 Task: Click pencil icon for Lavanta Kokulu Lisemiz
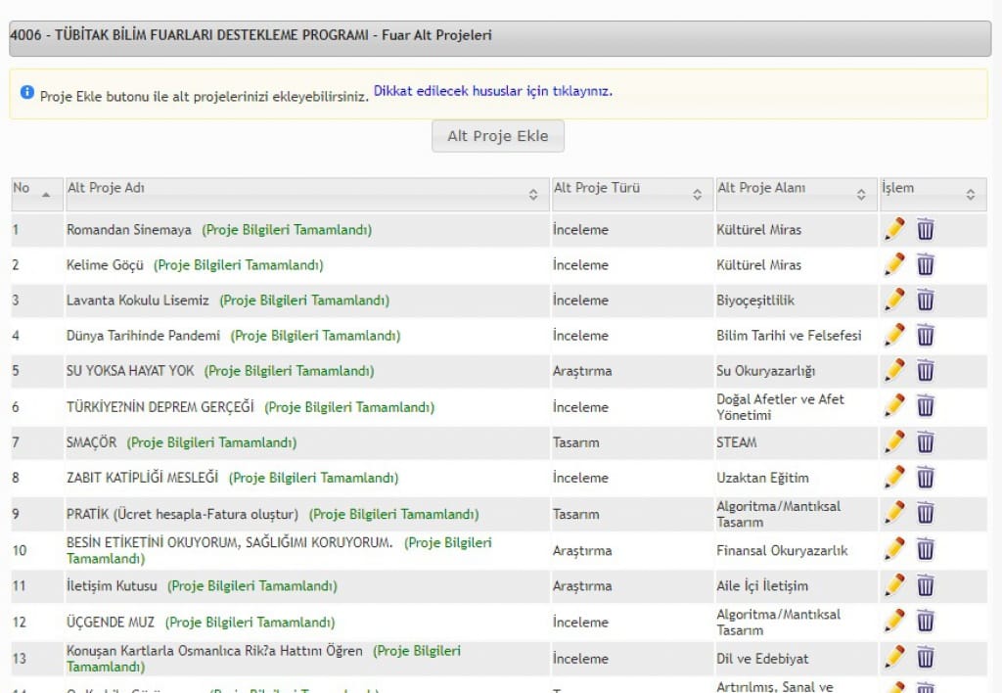click(894, 300)
